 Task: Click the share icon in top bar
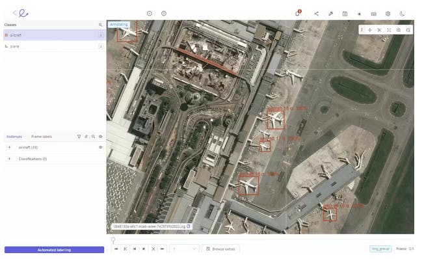[x=316, y=14]
